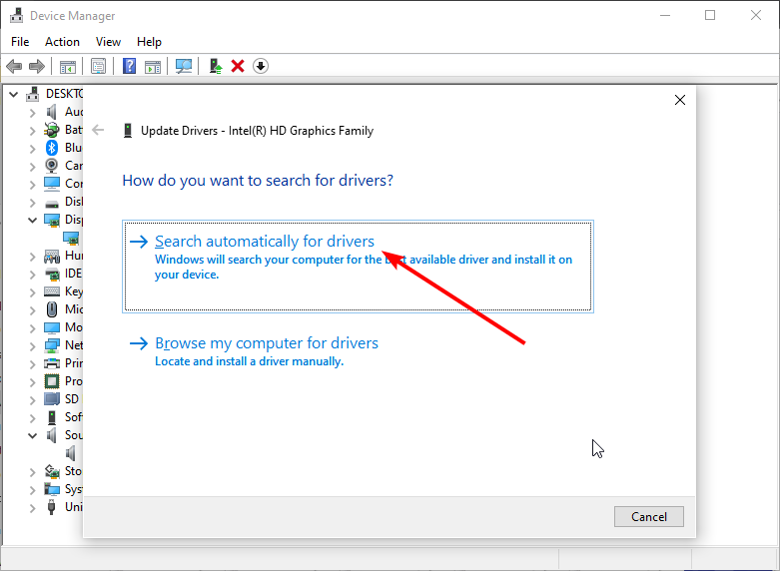Click the Update device driver toolbar icon
780x571 pixels.
pyautogui.click(x=215, y=66)
